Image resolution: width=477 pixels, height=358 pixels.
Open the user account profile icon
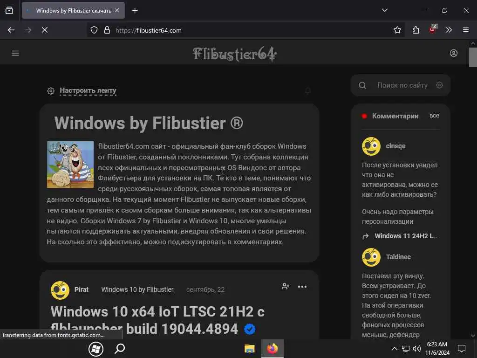tap(454, 53)
